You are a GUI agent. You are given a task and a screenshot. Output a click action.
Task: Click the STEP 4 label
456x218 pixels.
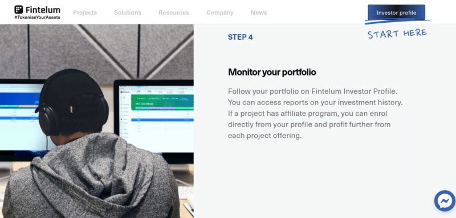[240, 37]
